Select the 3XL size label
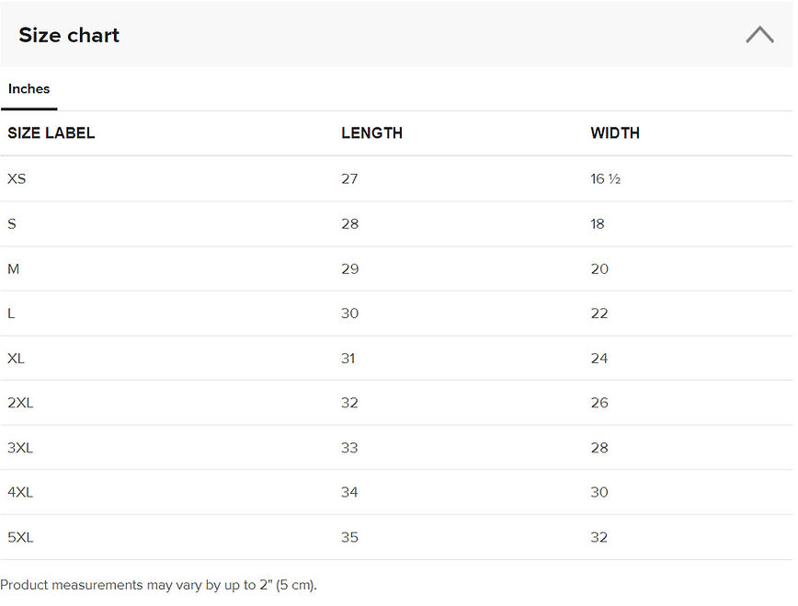This screenshot has height=606, width=798. (20, 448)
